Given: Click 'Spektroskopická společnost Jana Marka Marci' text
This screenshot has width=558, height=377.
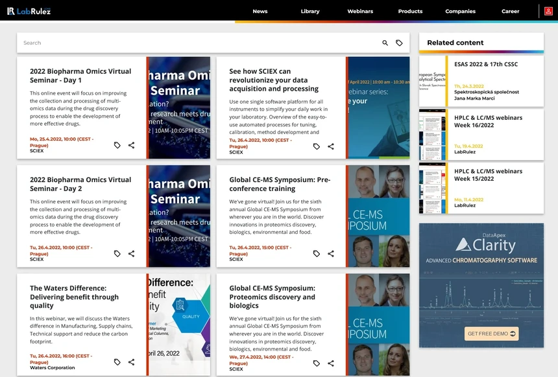Looking at the screenshot, I should coord(487,95).
